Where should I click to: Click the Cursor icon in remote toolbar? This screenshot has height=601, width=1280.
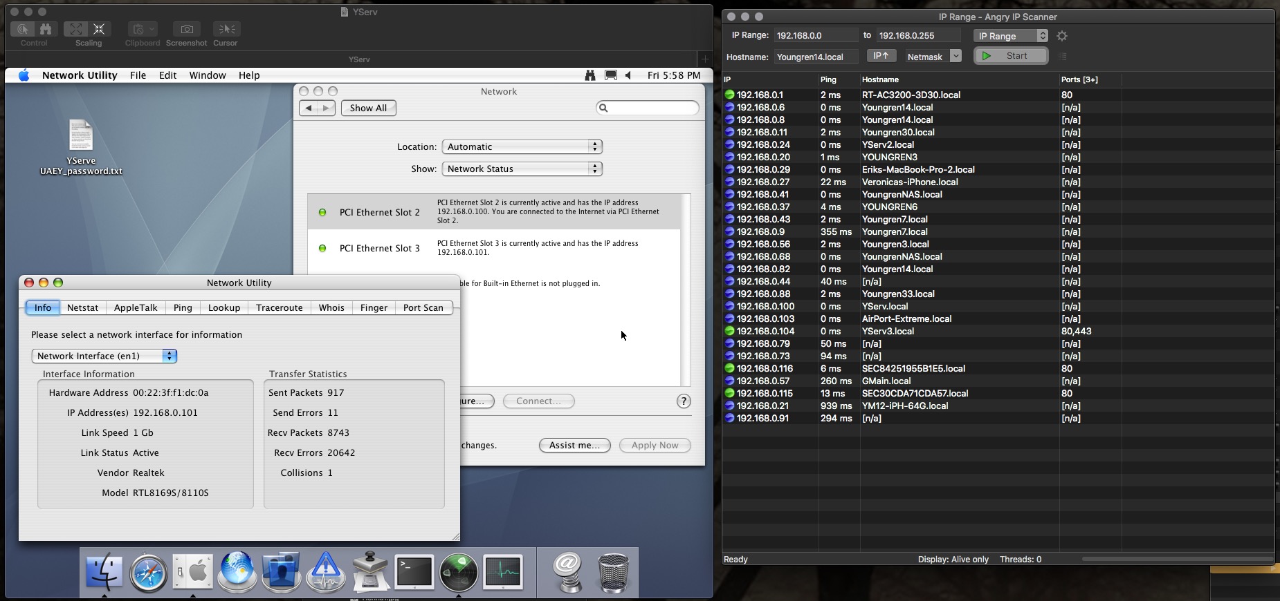point(226,29)
